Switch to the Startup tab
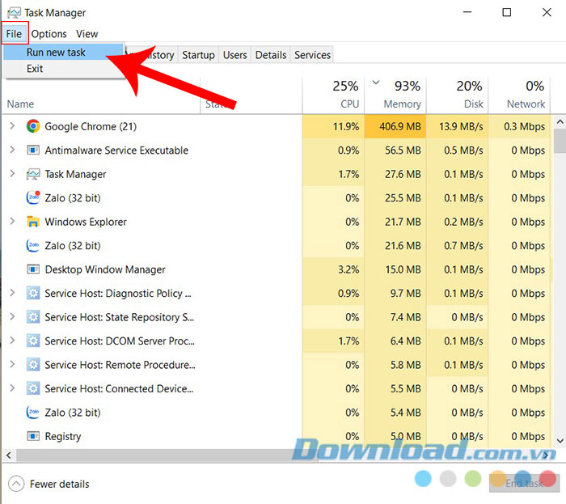Image resolution: width=566 pixels, height=504 pixels. pyautogui.click(x=198, y=55)
